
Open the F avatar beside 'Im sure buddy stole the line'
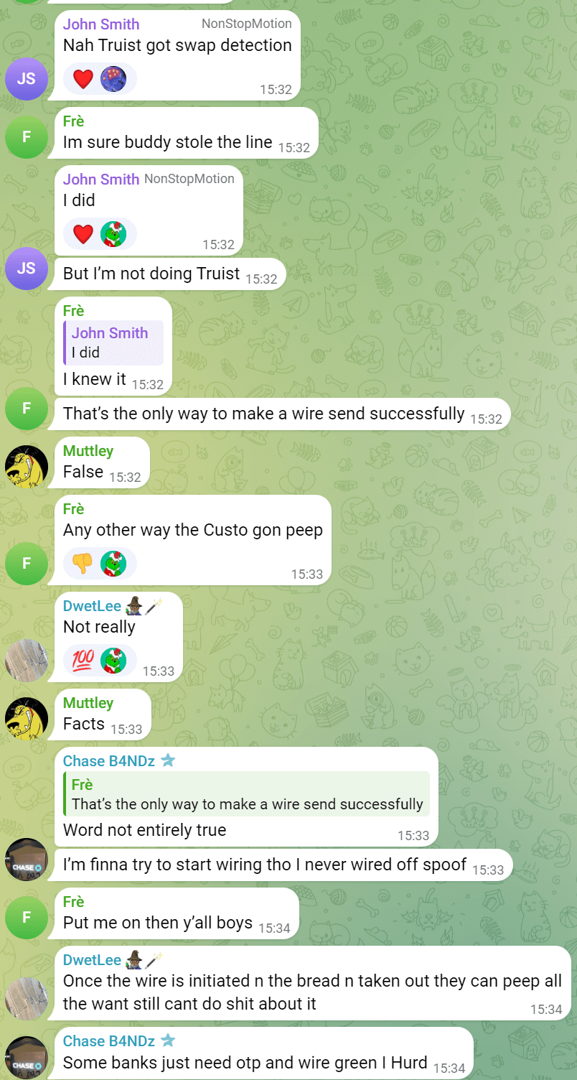(x=27, y=136)
